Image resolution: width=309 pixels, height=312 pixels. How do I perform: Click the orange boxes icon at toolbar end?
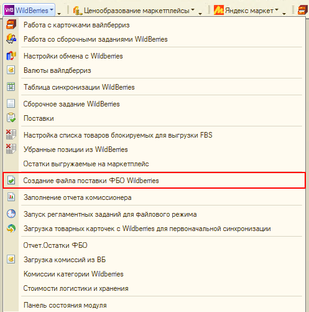[303, 10]
